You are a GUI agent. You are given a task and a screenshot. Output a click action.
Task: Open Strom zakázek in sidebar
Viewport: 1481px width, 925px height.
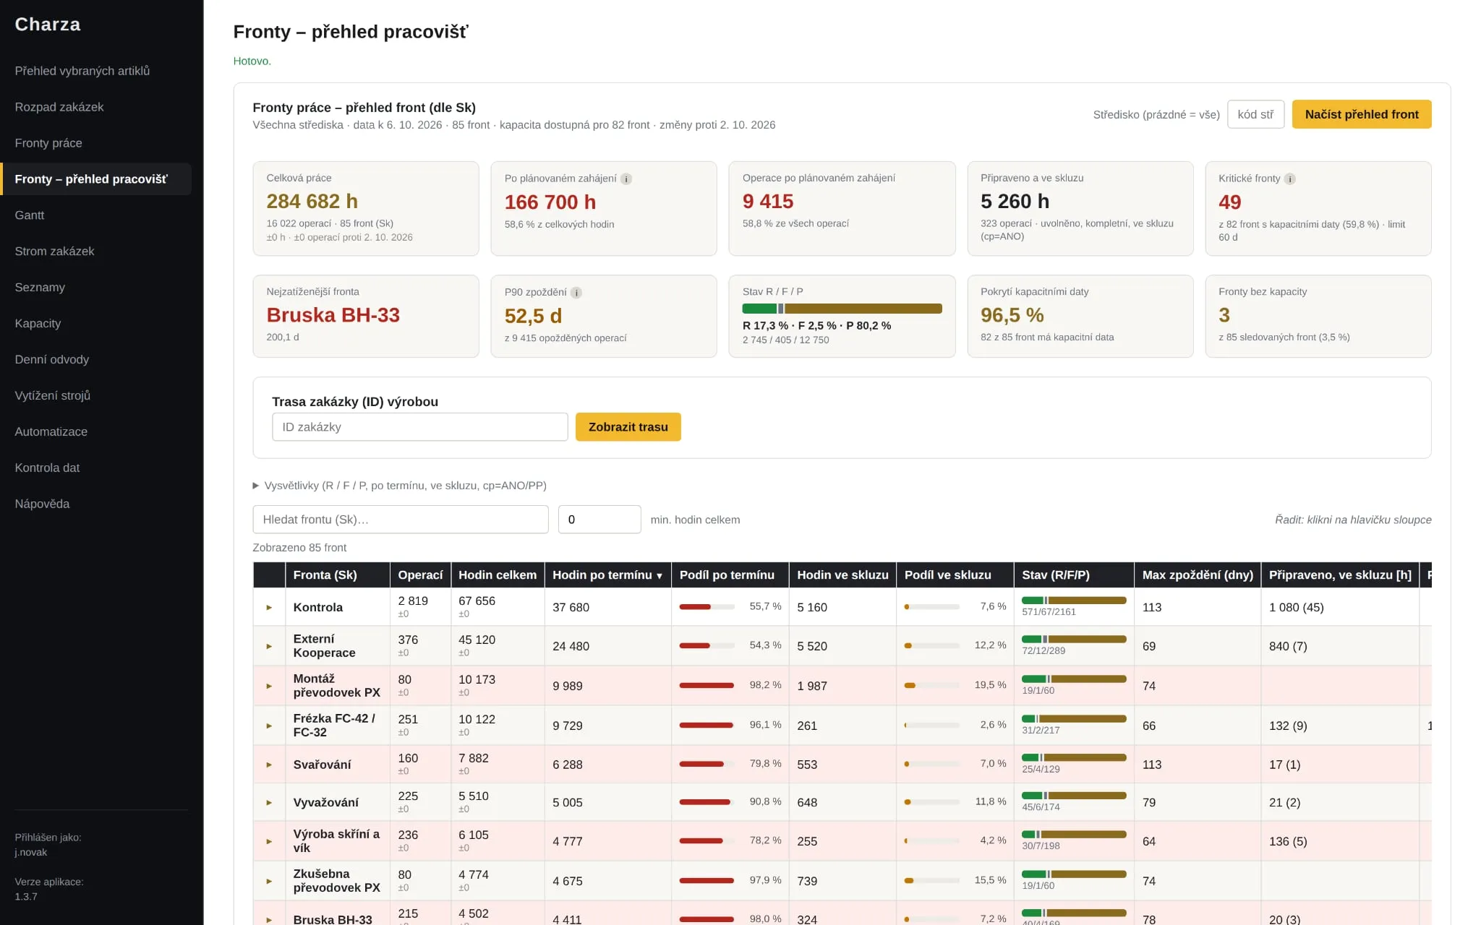pos(96,251)
